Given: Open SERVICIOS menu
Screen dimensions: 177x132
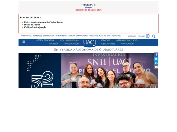Looking at the screenshot, I should [105, 40].
